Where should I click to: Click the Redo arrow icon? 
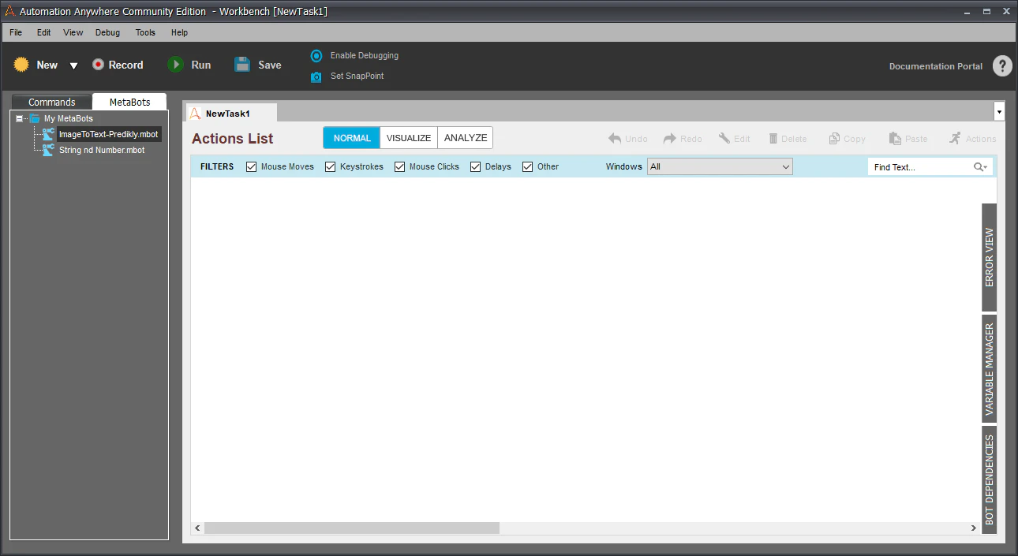click(670, 139)
